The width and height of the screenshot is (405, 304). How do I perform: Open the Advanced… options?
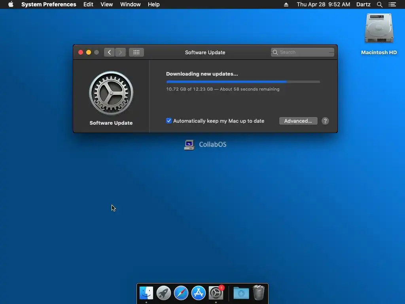pyautogui.click(x=298, y=121)
